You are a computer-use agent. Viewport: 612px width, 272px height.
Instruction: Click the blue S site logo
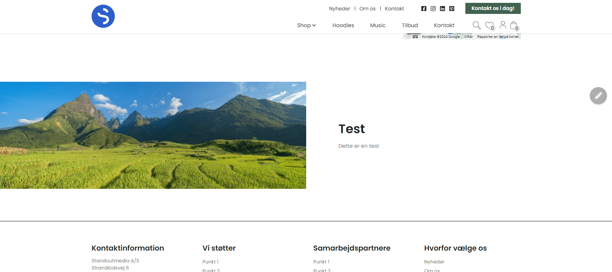[x=103, y=16]
